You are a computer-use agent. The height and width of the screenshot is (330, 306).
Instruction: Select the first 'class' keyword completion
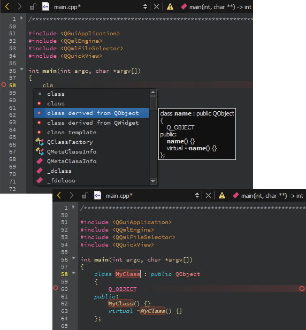pyautogui.click(x=91, y=94)
